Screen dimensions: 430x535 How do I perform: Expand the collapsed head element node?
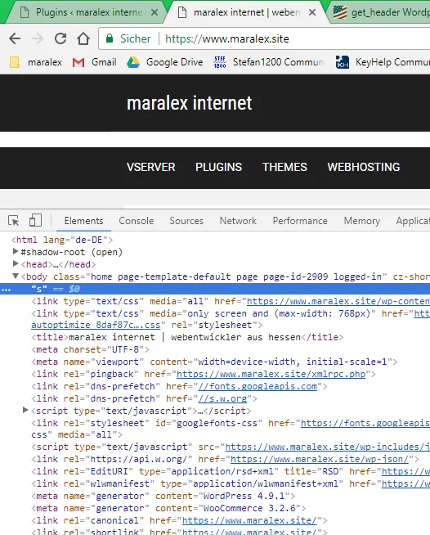(x=16, y=264)
